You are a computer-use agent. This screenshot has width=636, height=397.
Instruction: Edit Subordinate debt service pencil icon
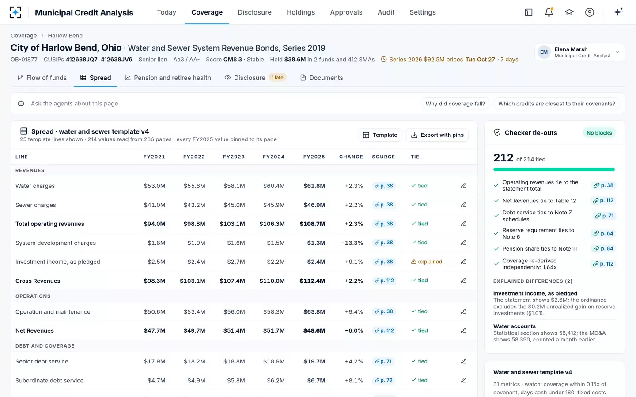pos(463,380)
